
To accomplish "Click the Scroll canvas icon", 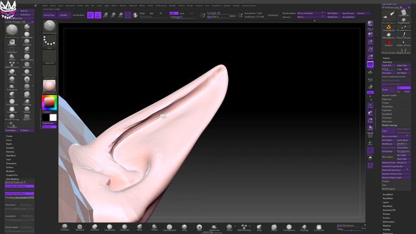I will tap(370, 34).
